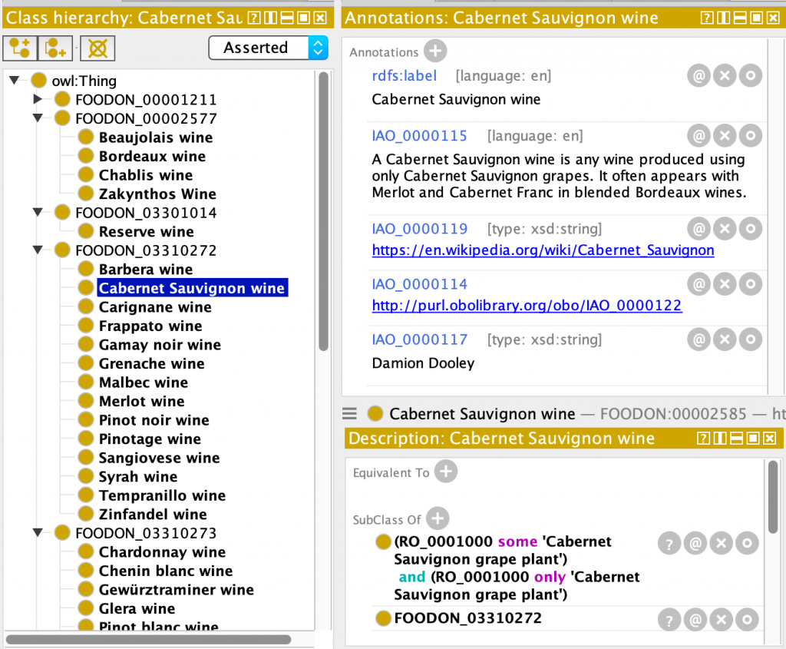Edit the IAO_0000115 definition annotation
The width and height of the screenshot is (786, 649).
tap(751, 135)
